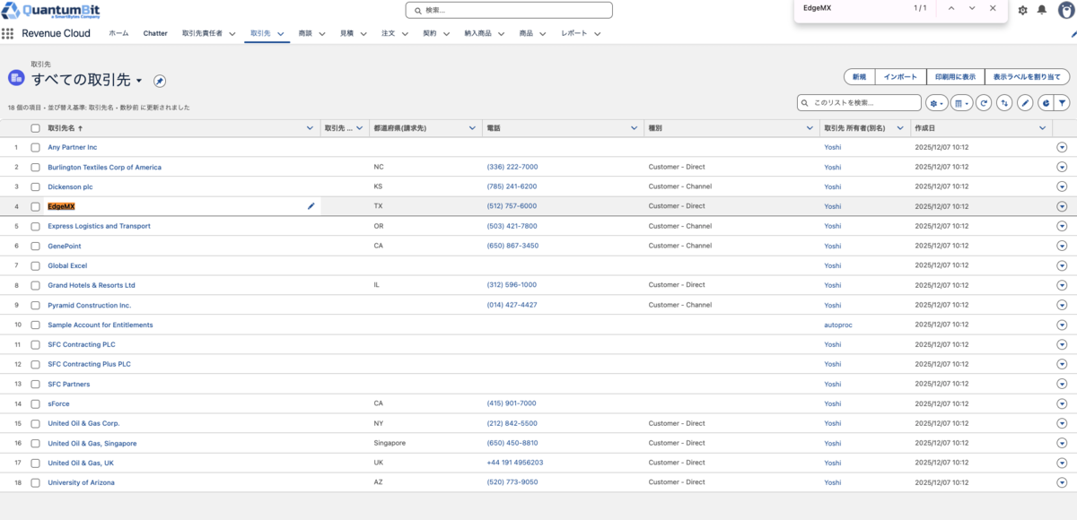Go to the ホーム tab
Screen dimensions: 1077x520
click(118, 33)
